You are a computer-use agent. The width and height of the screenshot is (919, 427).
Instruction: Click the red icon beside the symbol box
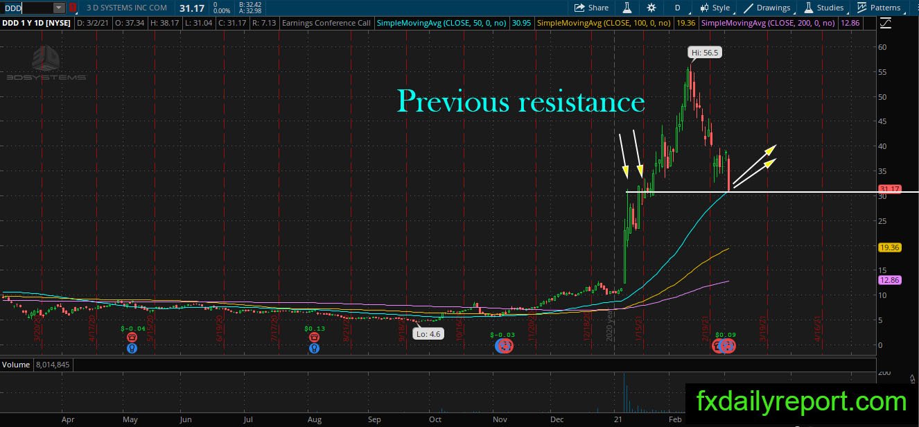click(x=73, y=8)
